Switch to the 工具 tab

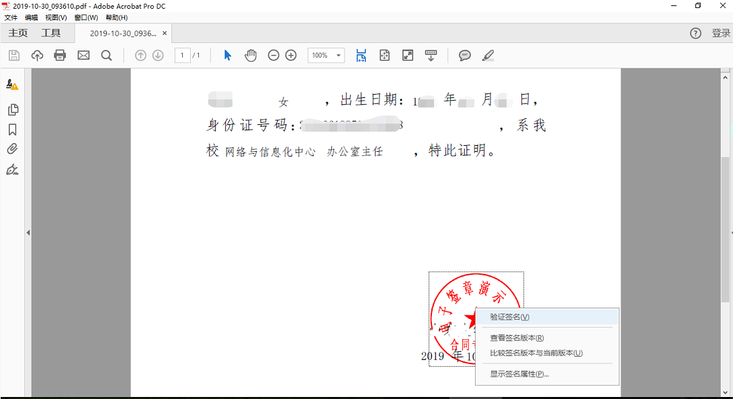tap(50, 33)
